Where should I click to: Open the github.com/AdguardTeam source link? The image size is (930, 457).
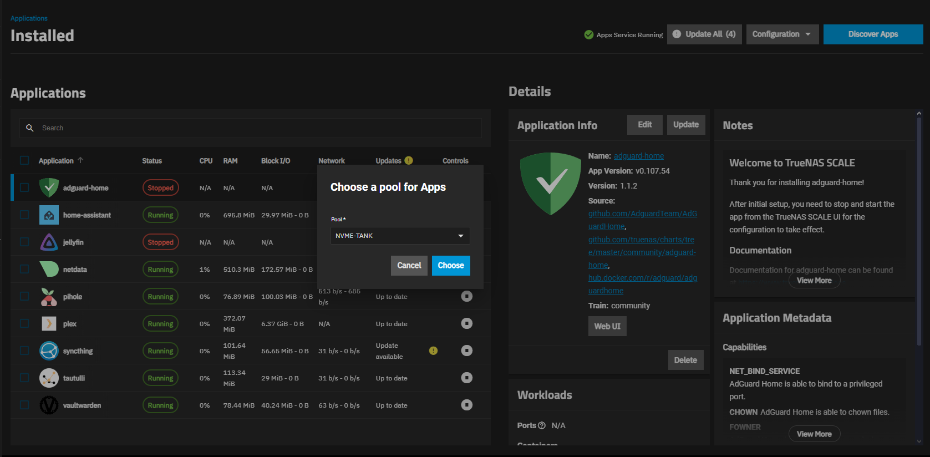(643, 220)
